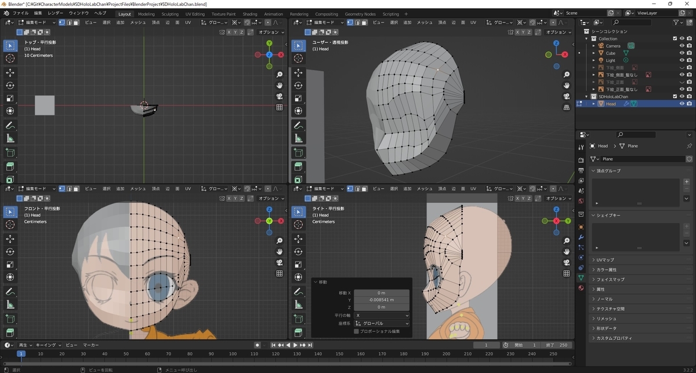Open the Material properties tab
Image resolution: width=696 pixels, height=373 pixels.
coord(581,288)
